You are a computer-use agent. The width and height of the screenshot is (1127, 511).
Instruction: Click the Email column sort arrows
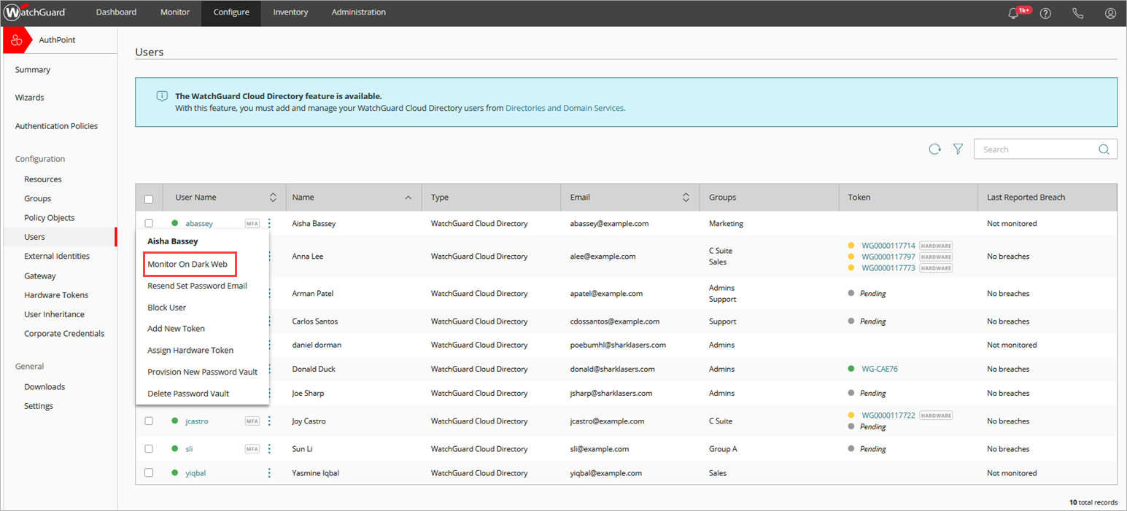pyautogui.click(x=685, y=197)
